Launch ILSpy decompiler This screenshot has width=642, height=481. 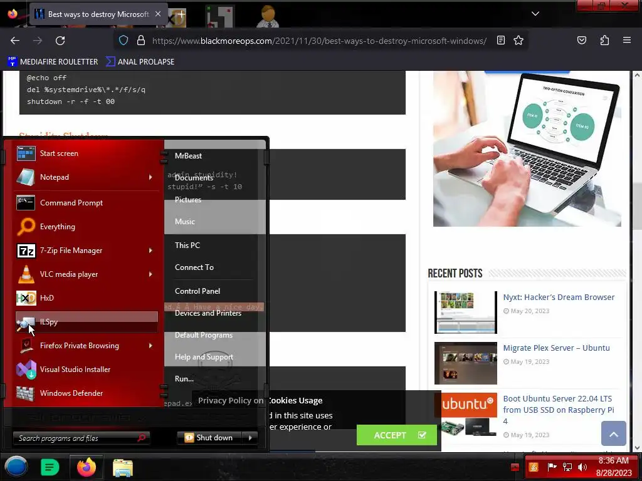coord(87,322)
